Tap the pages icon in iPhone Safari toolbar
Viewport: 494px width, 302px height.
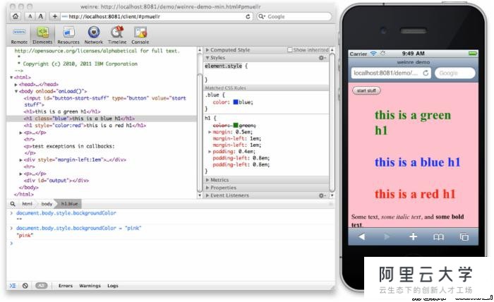point(464,237)
